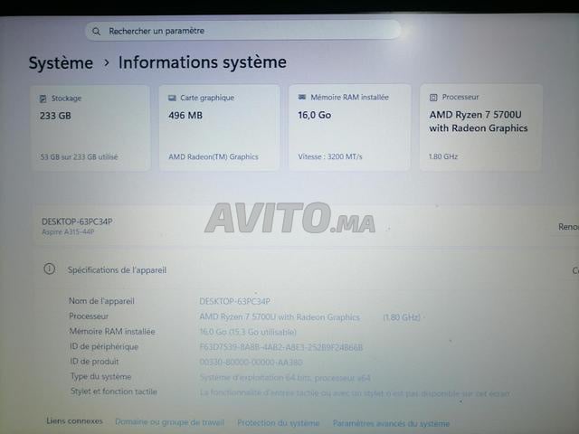Select the '496 MB' graphics memory value
This screenshot has width=579, height=434.
pos(185,116)
